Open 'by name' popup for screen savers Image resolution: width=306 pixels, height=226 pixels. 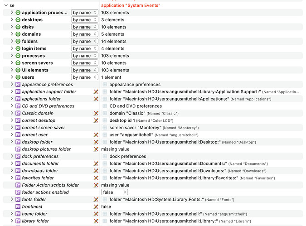point(84,63)
